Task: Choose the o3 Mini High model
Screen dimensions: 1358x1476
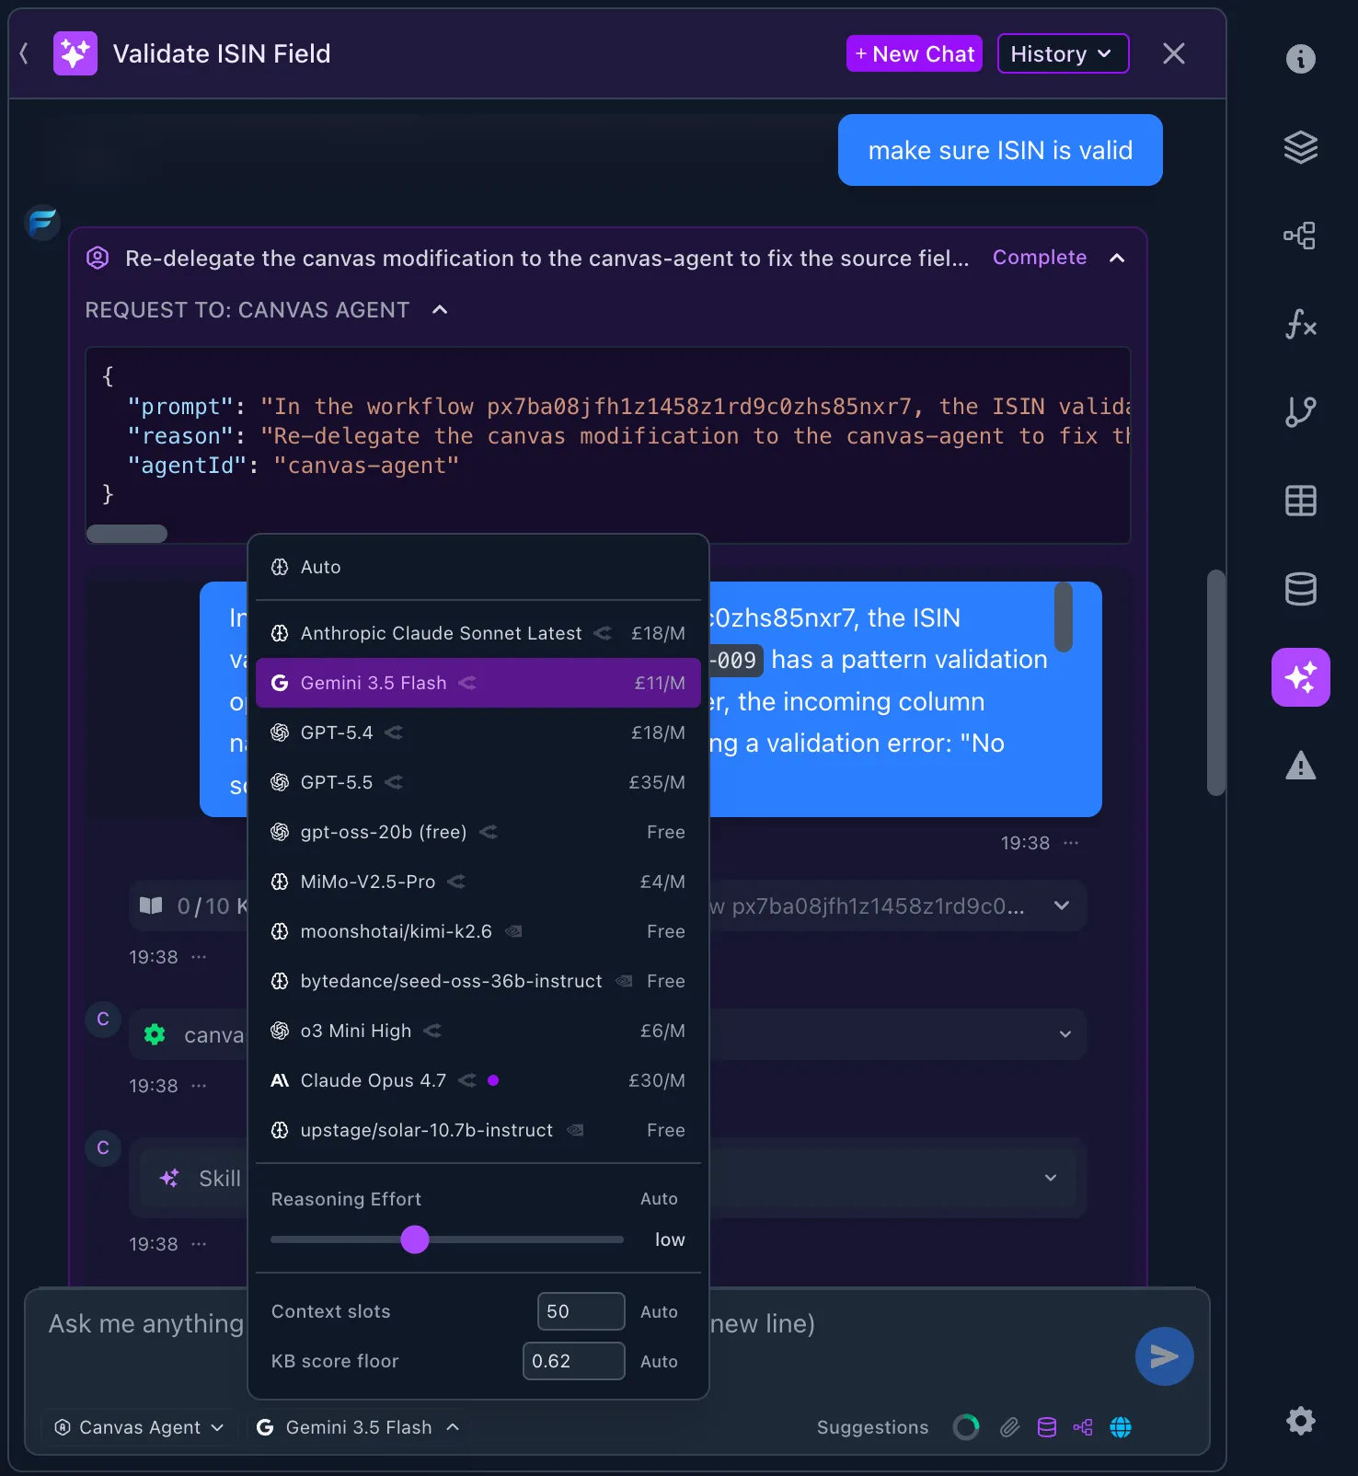Action: (x=478, y=1031)
